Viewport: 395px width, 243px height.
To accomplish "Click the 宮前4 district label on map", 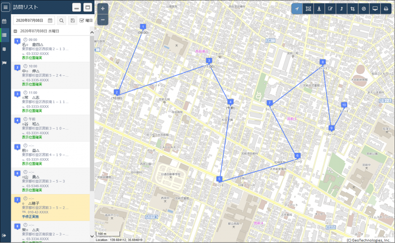I will click(258, 223).
